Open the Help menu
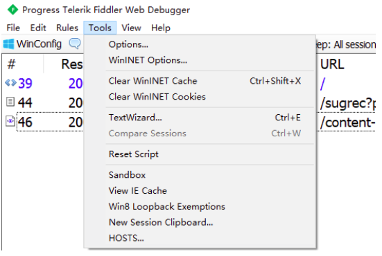The height and width of the screenshot is (256, 382). pos(161,28)
